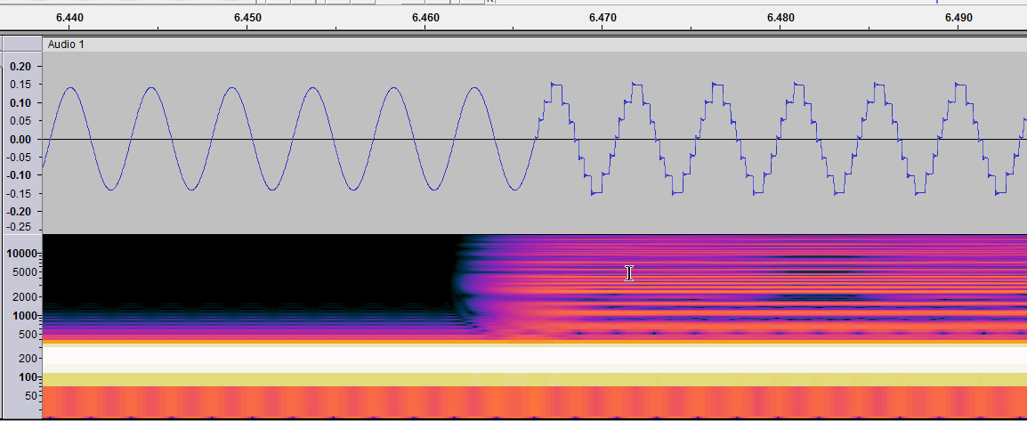
Task: Click the 6.460 mark on the timeline ruler
Action: click(425, 18)
